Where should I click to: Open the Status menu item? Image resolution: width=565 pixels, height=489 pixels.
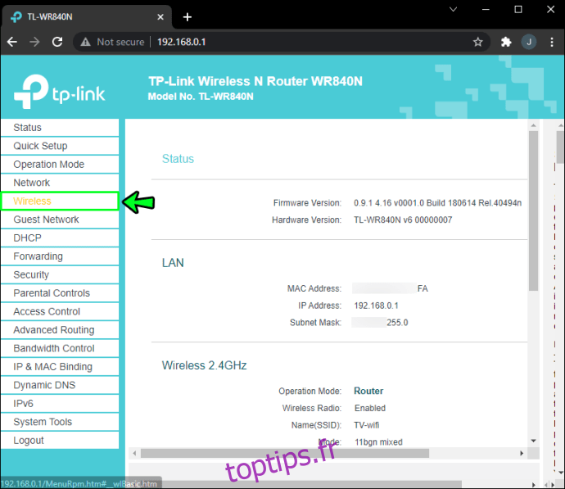point(60,128)
